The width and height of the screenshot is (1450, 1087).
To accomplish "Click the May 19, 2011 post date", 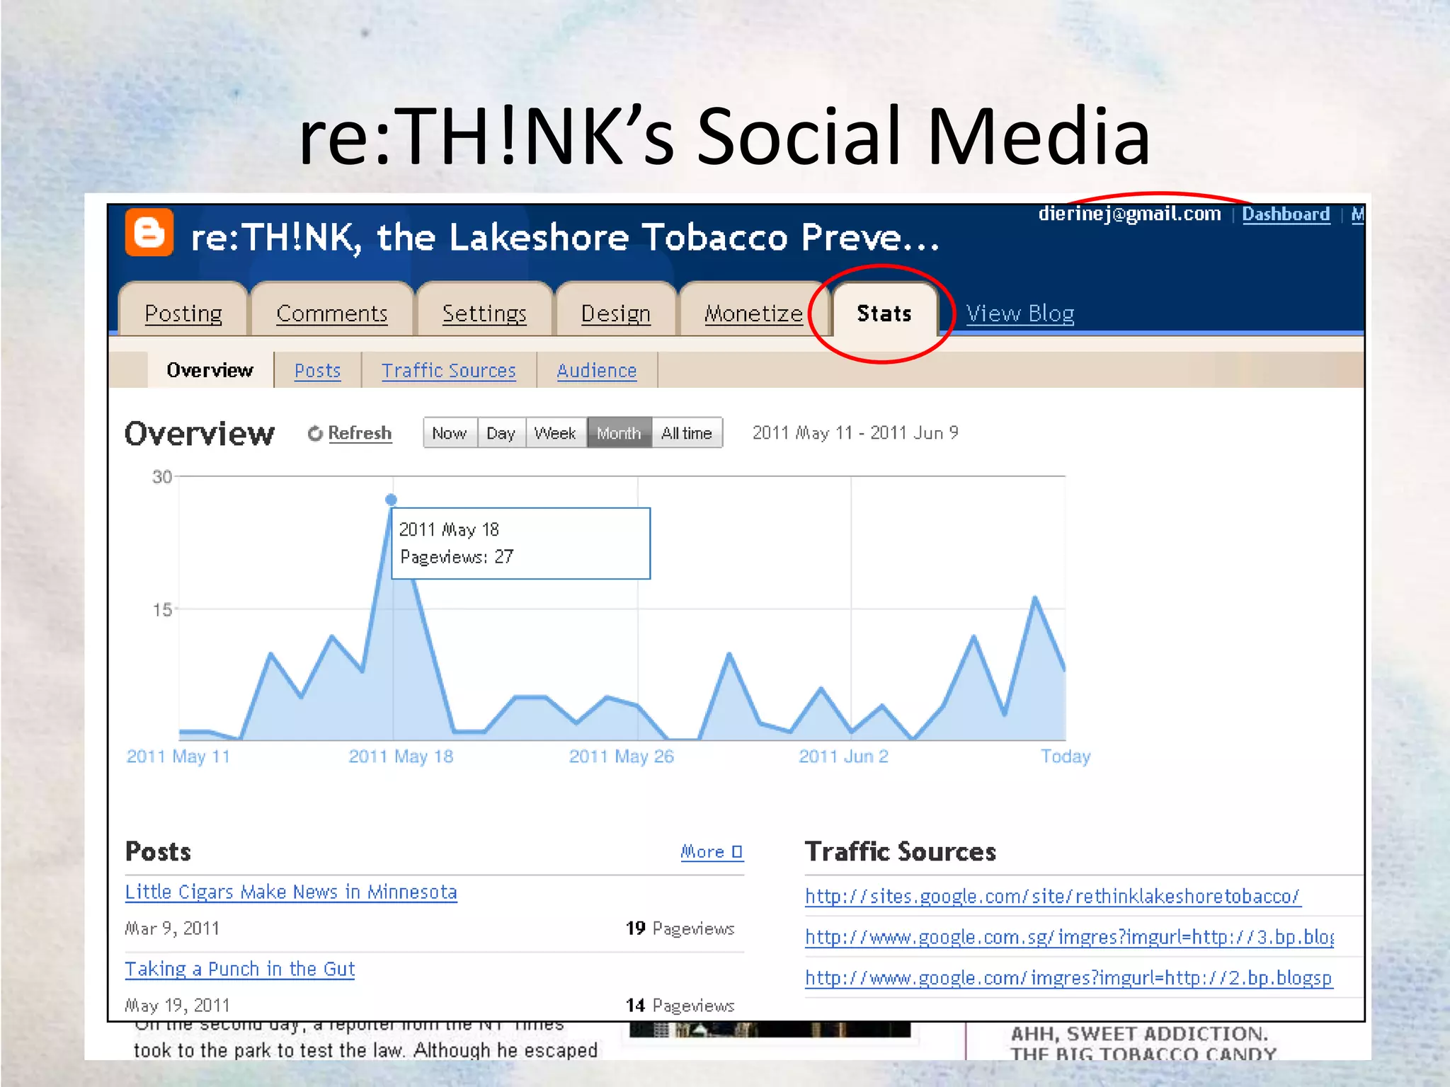I will coord(177,1006).
